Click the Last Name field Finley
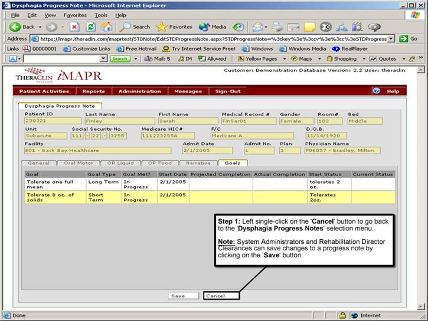The width and height of the screenshot is (428, 321). pos(120,121)
